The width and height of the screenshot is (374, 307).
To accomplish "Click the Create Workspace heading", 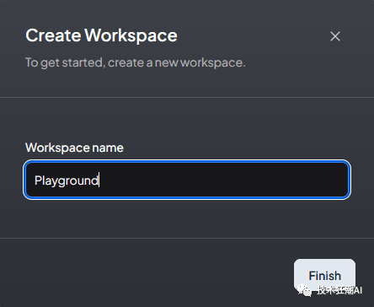I will [x=101, y=35].
